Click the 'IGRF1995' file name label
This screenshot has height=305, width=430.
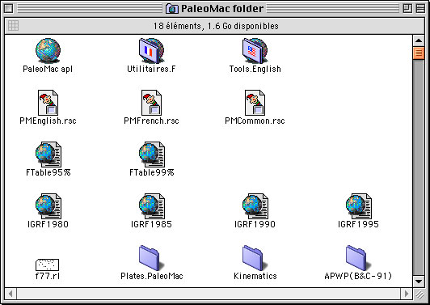click(358, 224)
